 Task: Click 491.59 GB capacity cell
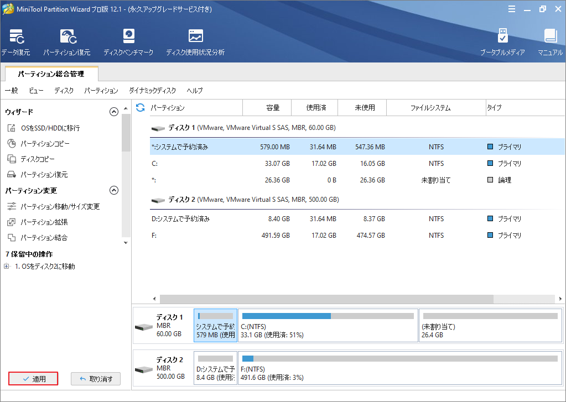pos(276,235)
